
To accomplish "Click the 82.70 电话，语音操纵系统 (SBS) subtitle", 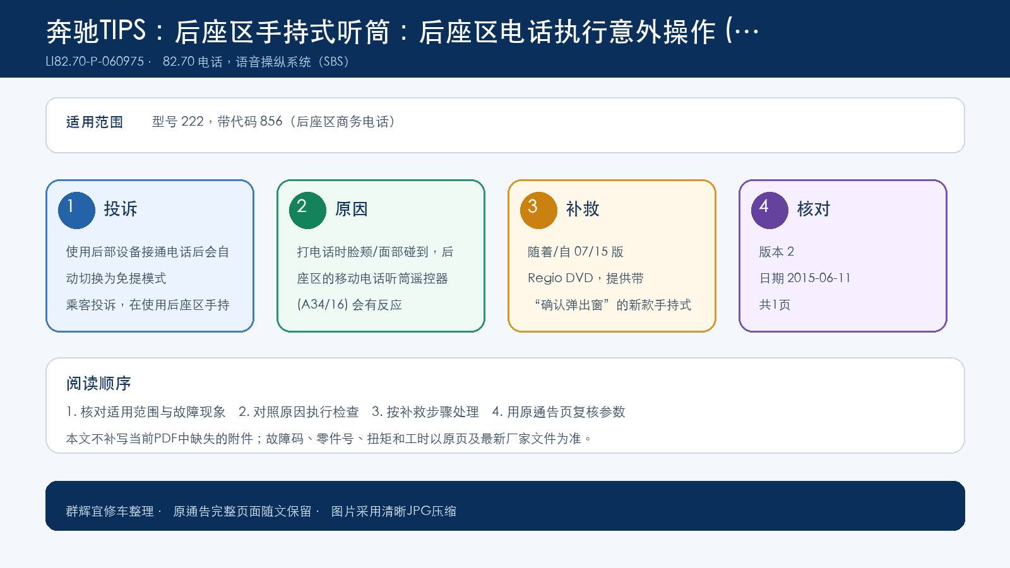I will click(x=256, y=62).
